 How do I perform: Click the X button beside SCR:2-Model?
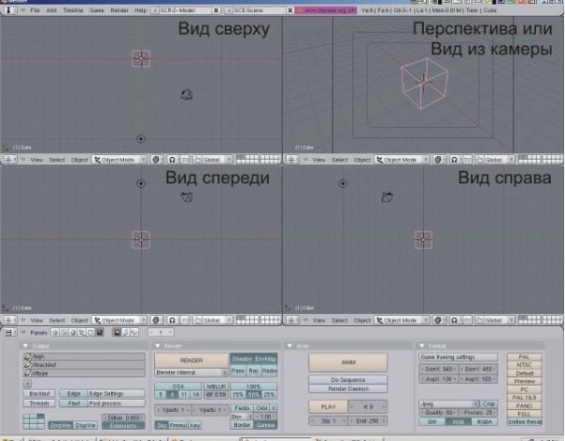pos(215,10)
